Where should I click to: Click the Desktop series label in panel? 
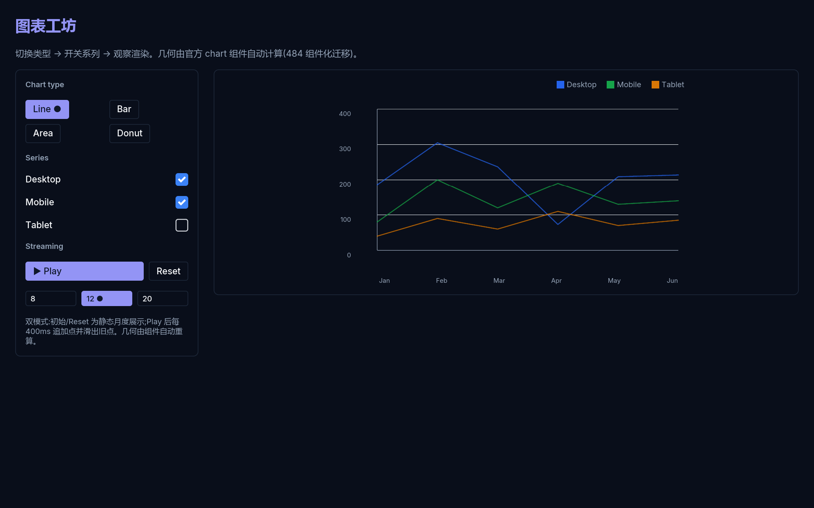pyautogui.click(x=43, y=179)
